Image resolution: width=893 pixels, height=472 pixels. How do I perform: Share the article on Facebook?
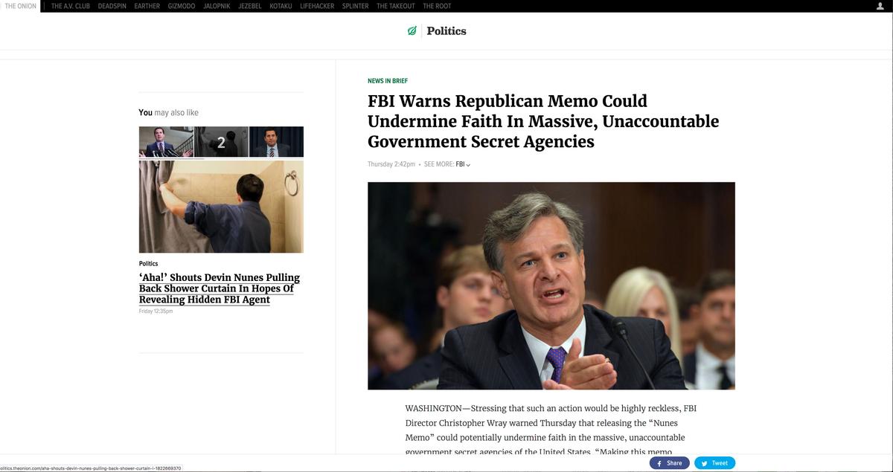pos(669,462)
